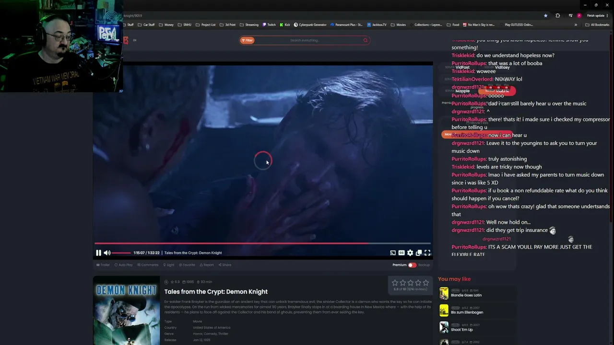Play the movie Trailer

[x=103, y=265]
